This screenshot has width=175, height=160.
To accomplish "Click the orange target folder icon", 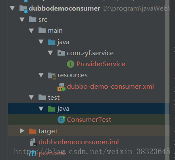I will pos(33,131).
